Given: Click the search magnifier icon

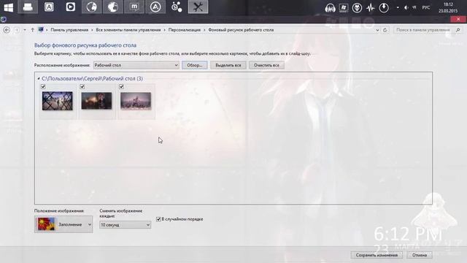Looking at the screenshot, I should pos(458,30).
